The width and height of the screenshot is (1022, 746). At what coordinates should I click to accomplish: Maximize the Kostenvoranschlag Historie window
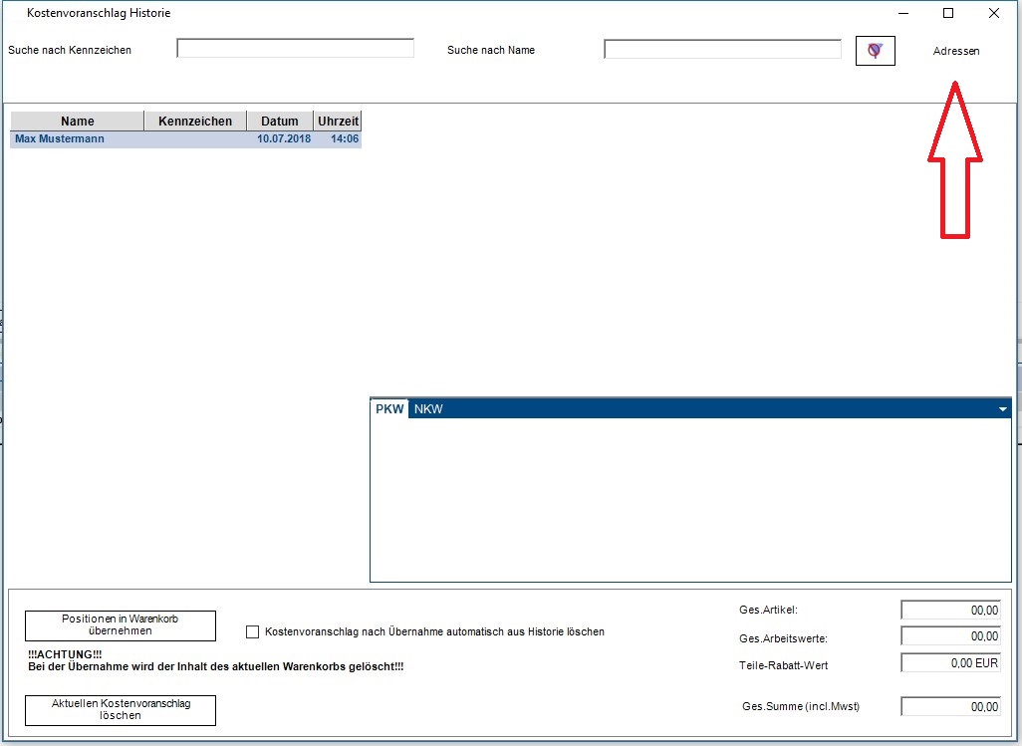[948, 13]
